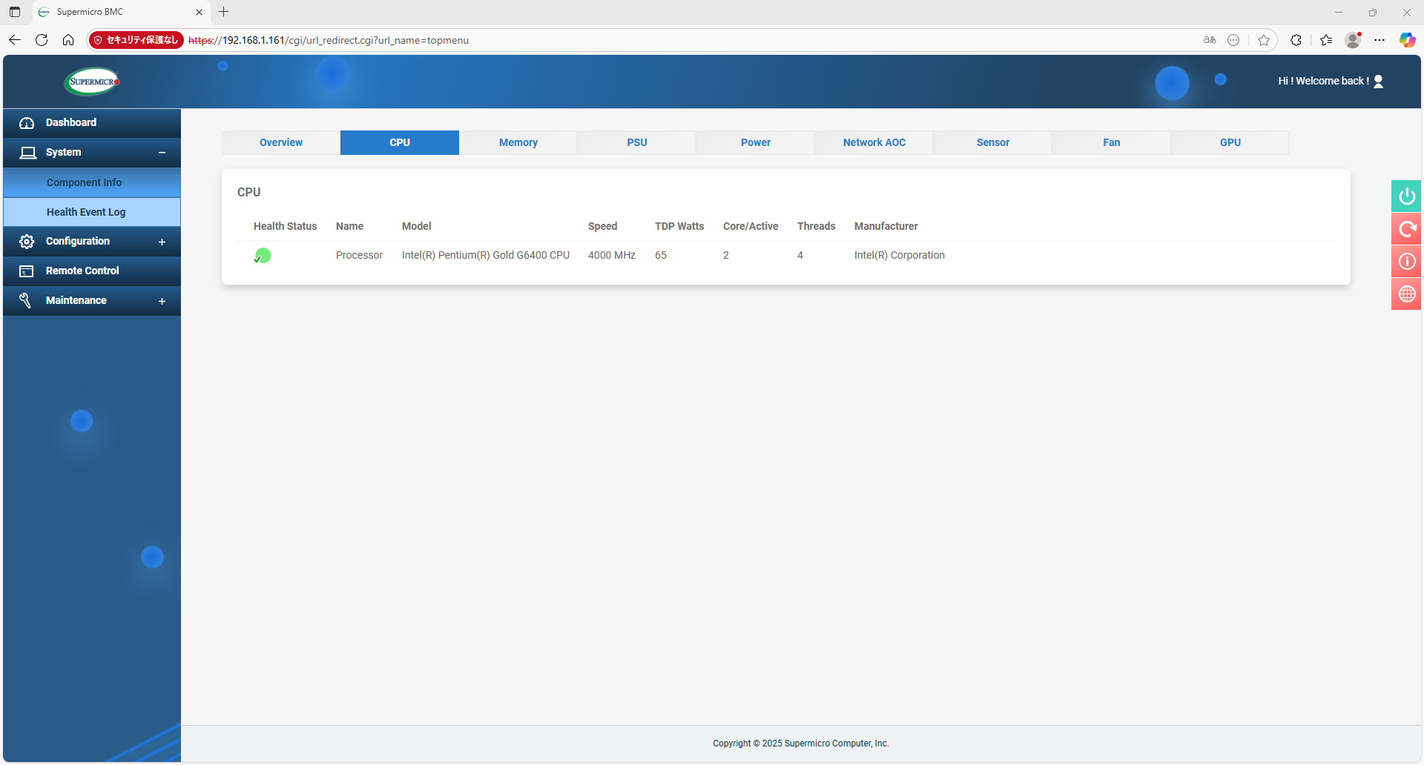The height and width of the screenshot is (765, 1424).
Task: Open Remote Control in sidebar
Action: pyautogui.click(x=82, y=271)
